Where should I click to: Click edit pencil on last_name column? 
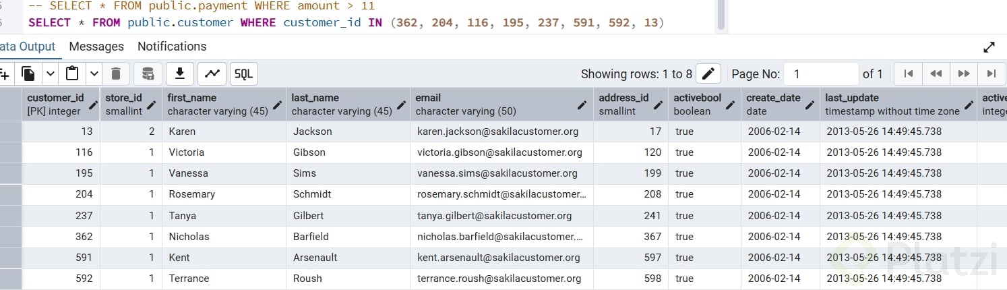(x=401, y=105)
